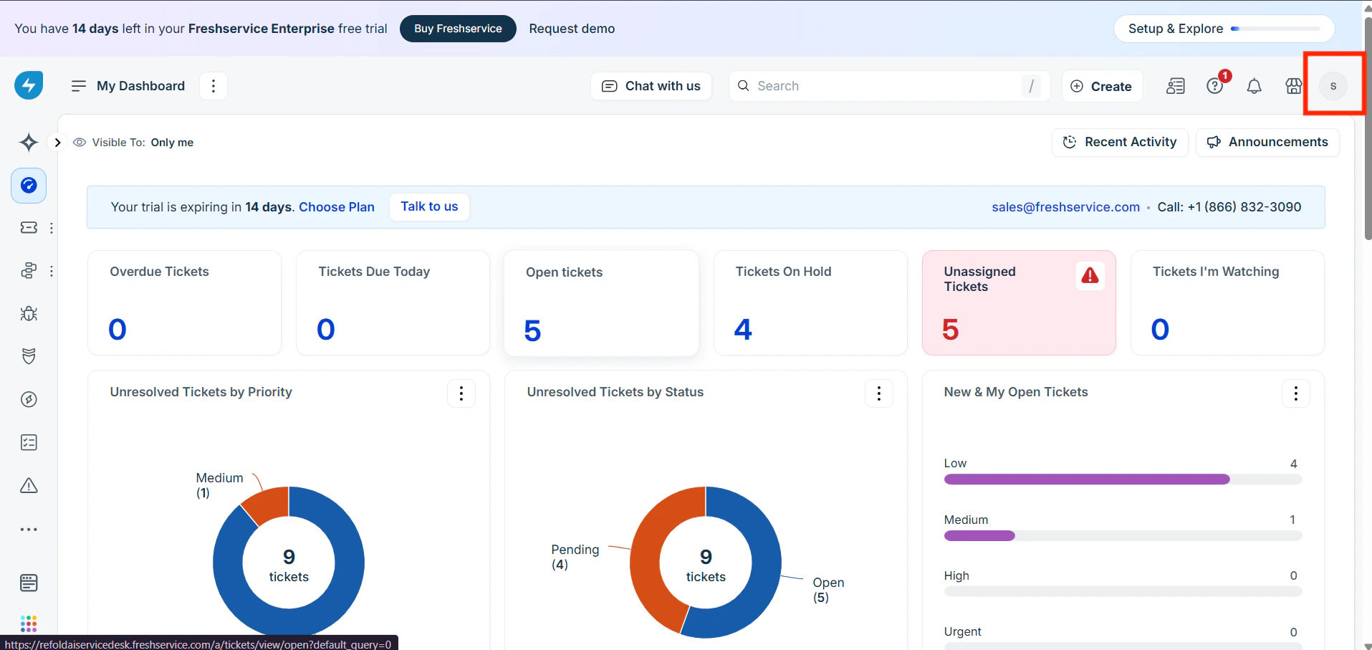Click the red warning icon on Unassigned Tickets
1372x650 pixels.
pos(1090,276)
